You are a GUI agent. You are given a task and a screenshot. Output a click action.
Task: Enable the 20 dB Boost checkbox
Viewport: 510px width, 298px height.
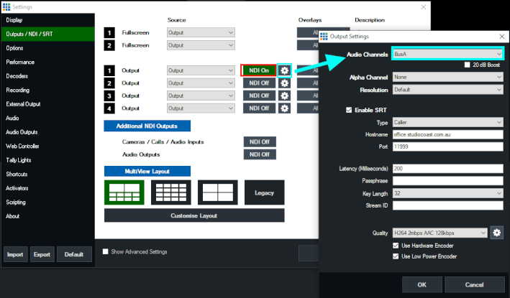(468, 65)
